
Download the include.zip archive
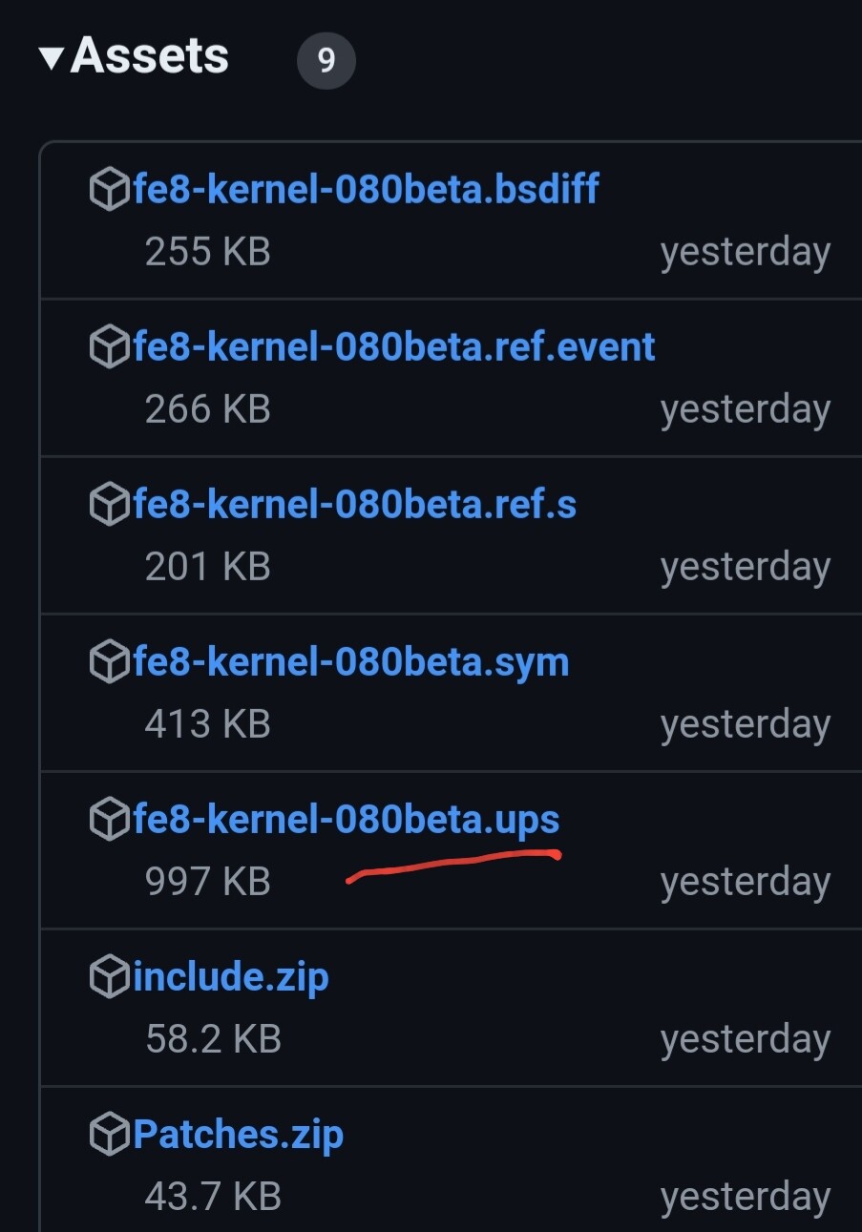(231, 976)
